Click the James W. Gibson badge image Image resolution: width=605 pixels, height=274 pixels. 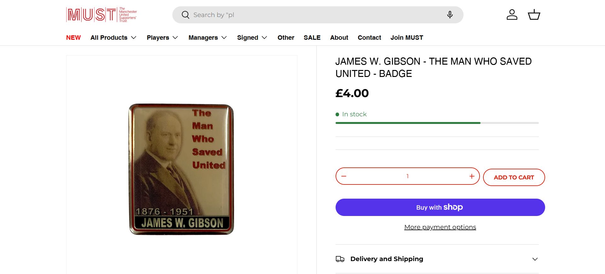point(181,169)
